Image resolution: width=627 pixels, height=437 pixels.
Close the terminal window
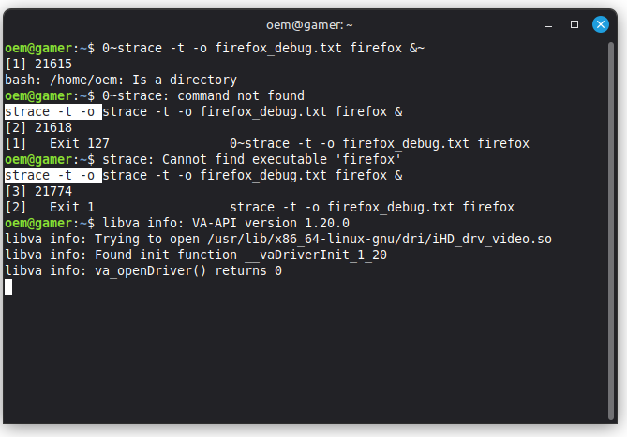point(600,23)
